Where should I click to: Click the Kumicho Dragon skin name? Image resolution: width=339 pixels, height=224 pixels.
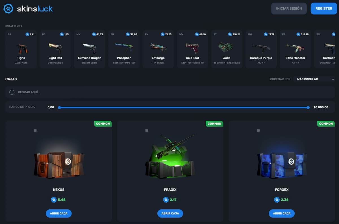90,58
